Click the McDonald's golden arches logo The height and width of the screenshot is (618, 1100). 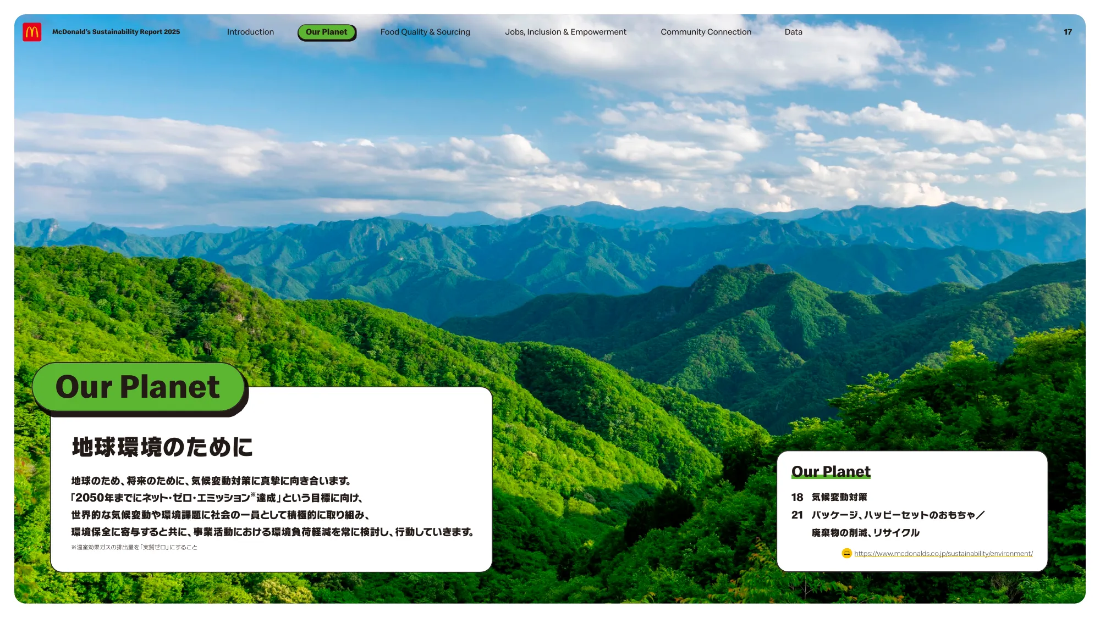click(32, 32)
